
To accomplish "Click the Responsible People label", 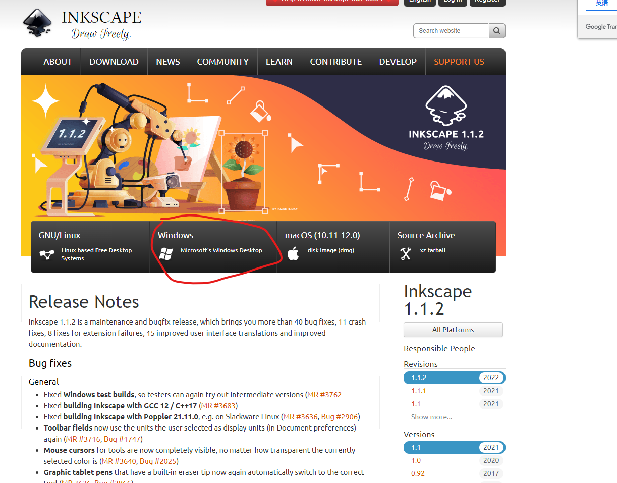I will 439,348.
